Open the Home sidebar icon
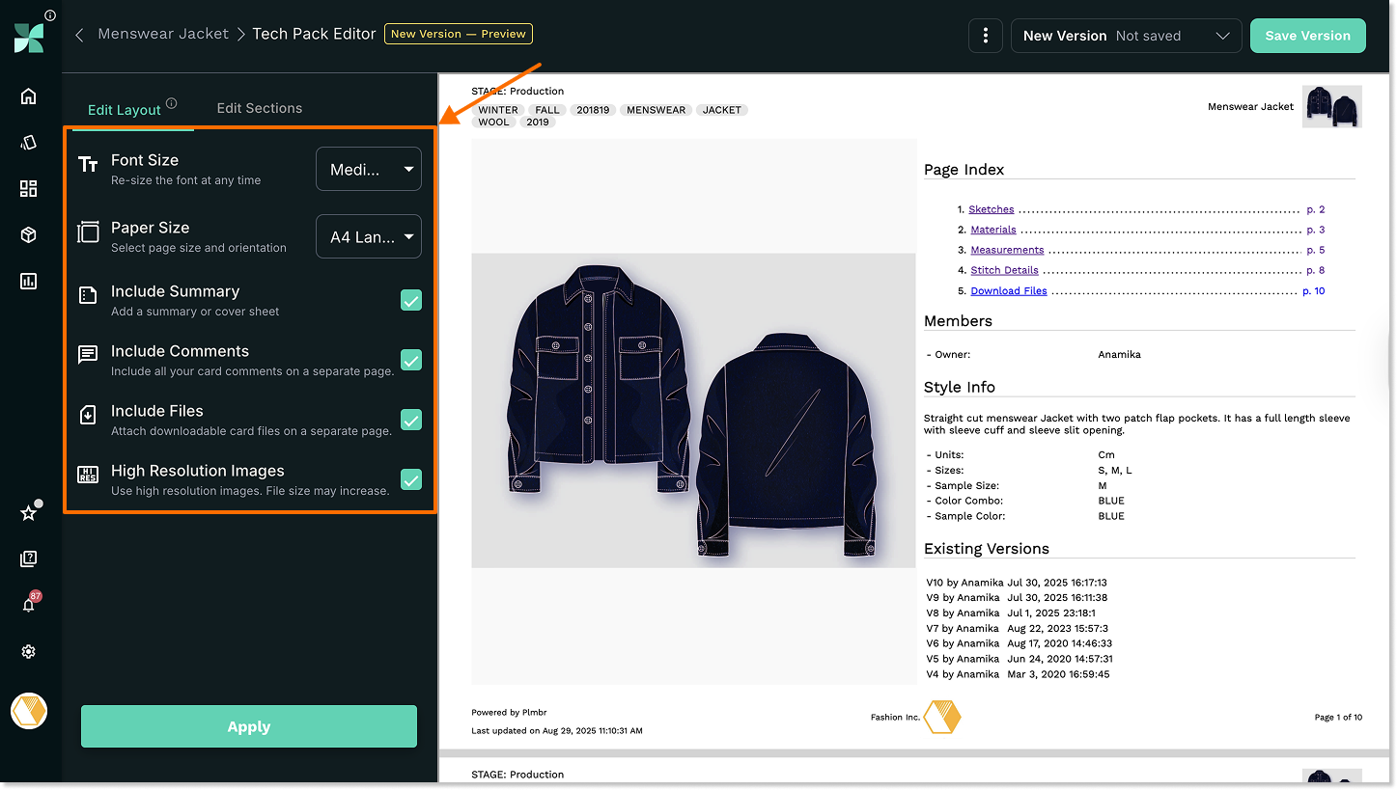This screenshot has height=790, width=1397. coord(28,95)
